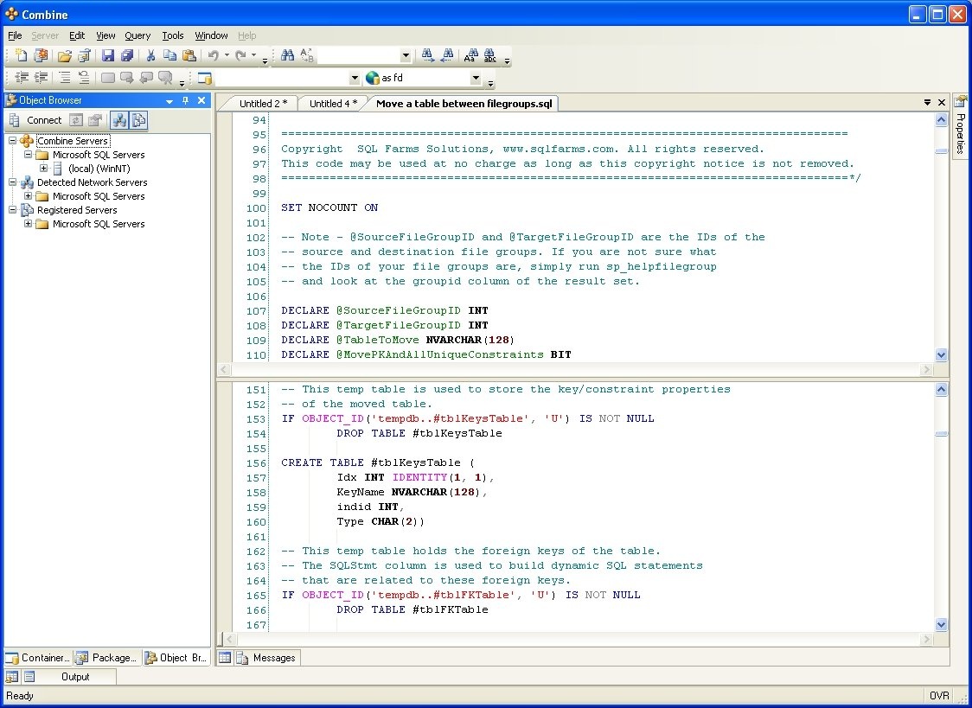
Task: Click the find text input field
Action: tap(358, 56)
